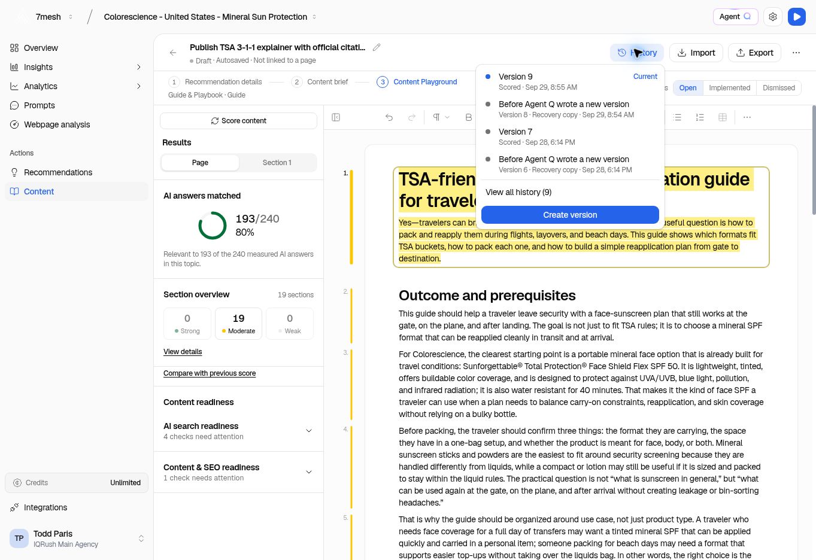Open the View details link

pyautogui.click(x=183, y=352)
